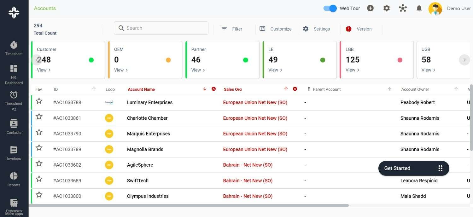Star the SwiftTech account as favorite
Viewport: 473px width, 217px height.
39,179
